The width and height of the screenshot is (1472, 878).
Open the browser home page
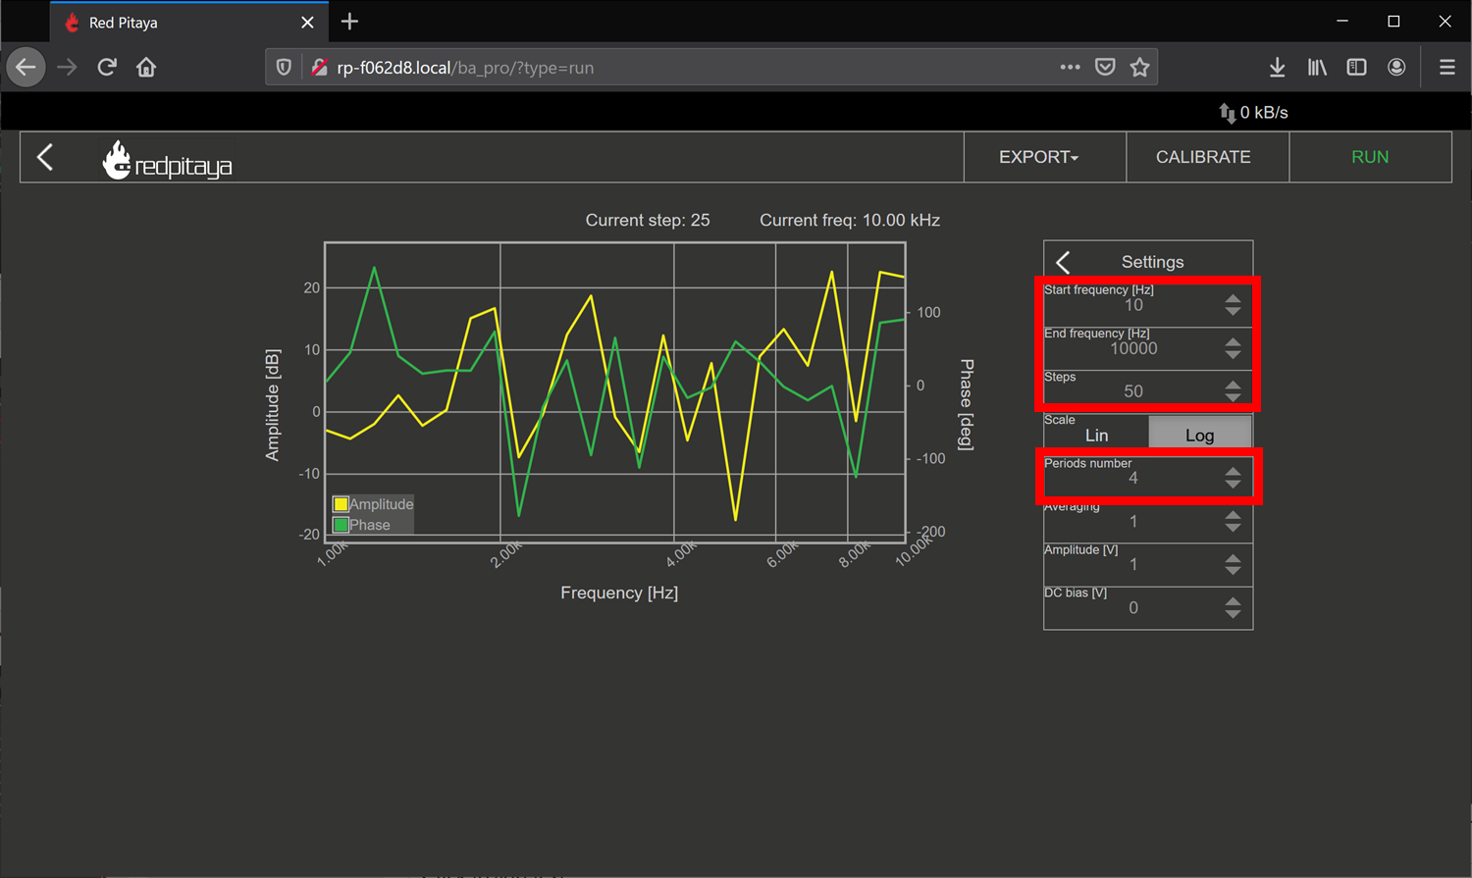tap(146, 67)
